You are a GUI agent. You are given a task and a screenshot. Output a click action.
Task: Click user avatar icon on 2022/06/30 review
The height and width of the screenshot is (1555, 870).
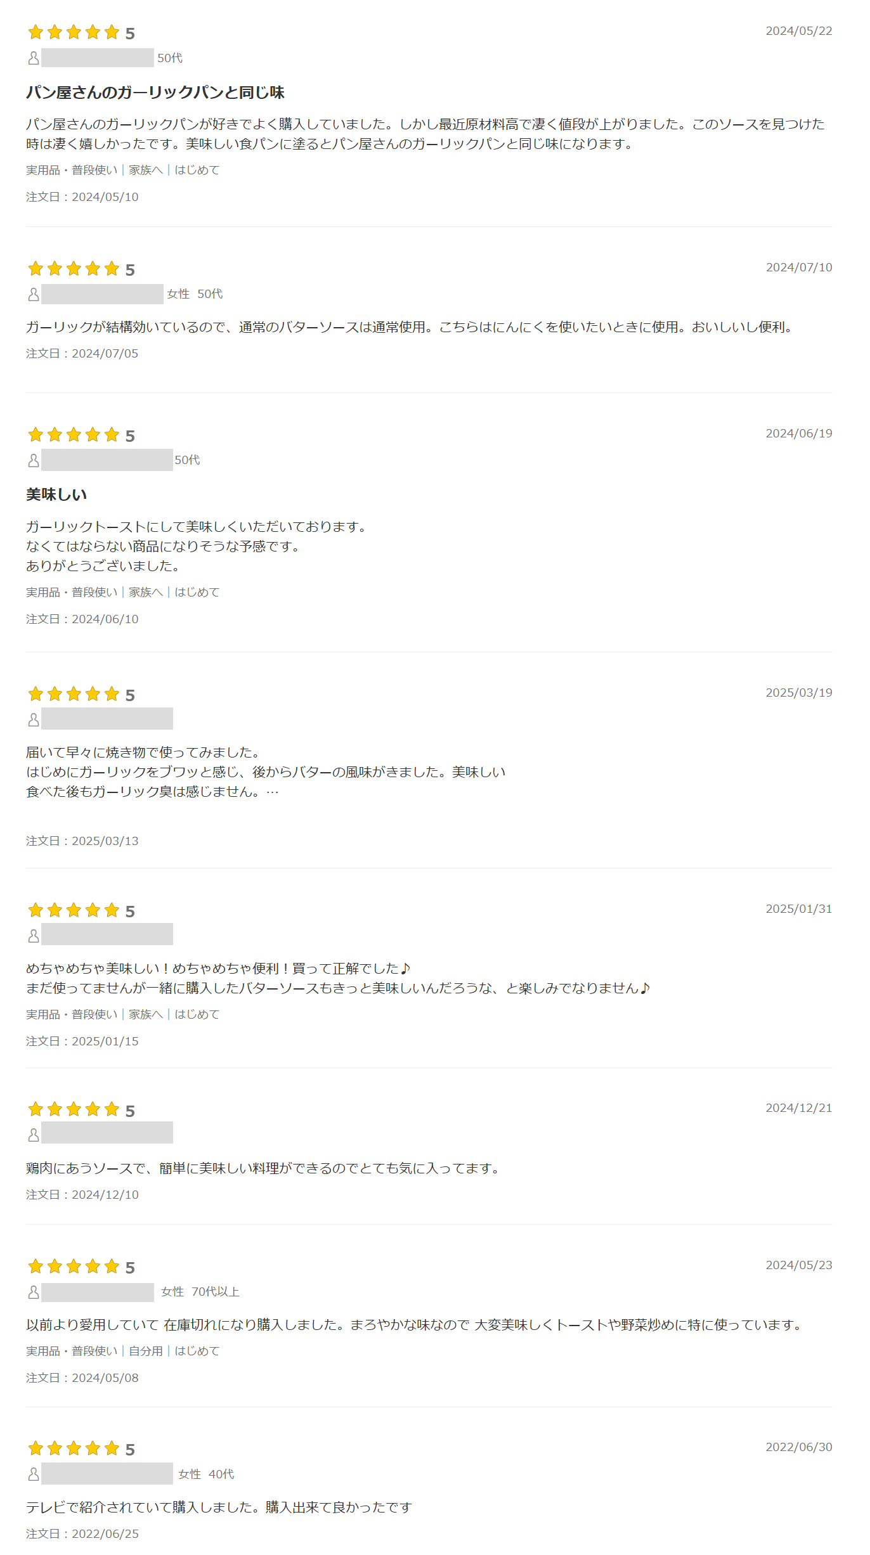[x=34, y=1474]
